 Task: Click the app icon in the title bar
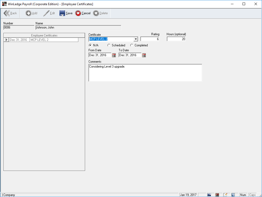(4, 4)
